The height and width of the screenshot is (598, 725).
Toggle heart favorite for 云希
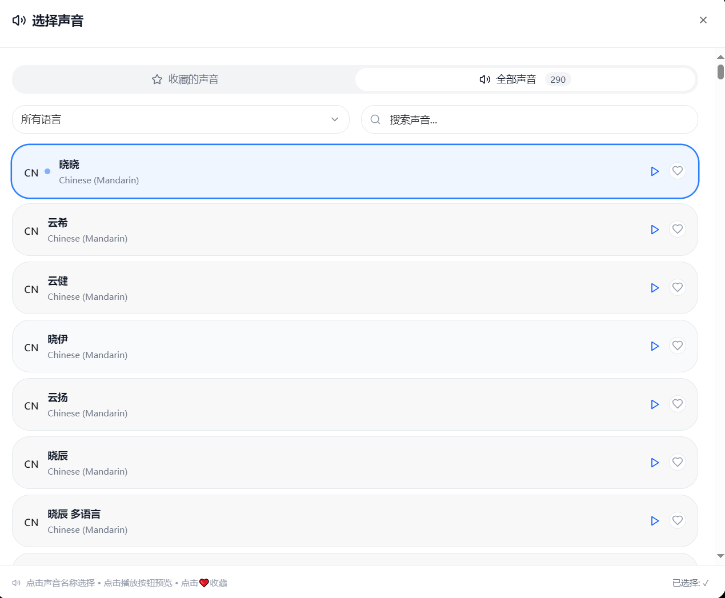(x=678, y=230)
